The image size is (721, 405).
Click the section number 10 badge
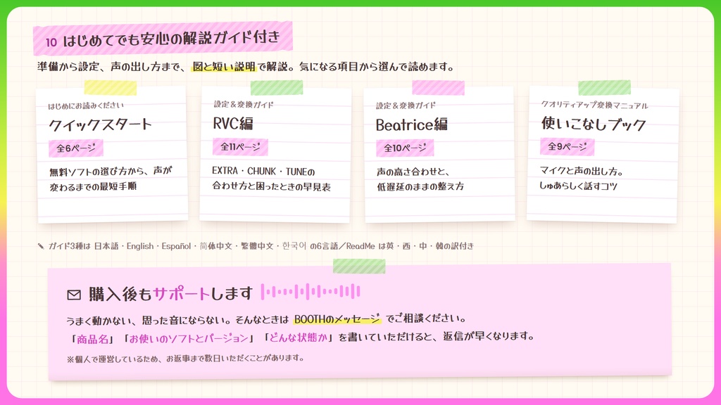click(x=51, y=42)
